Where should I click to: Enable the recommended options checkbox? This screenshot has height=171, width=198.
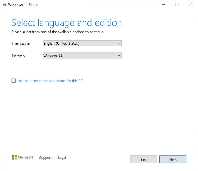[14, 81]
